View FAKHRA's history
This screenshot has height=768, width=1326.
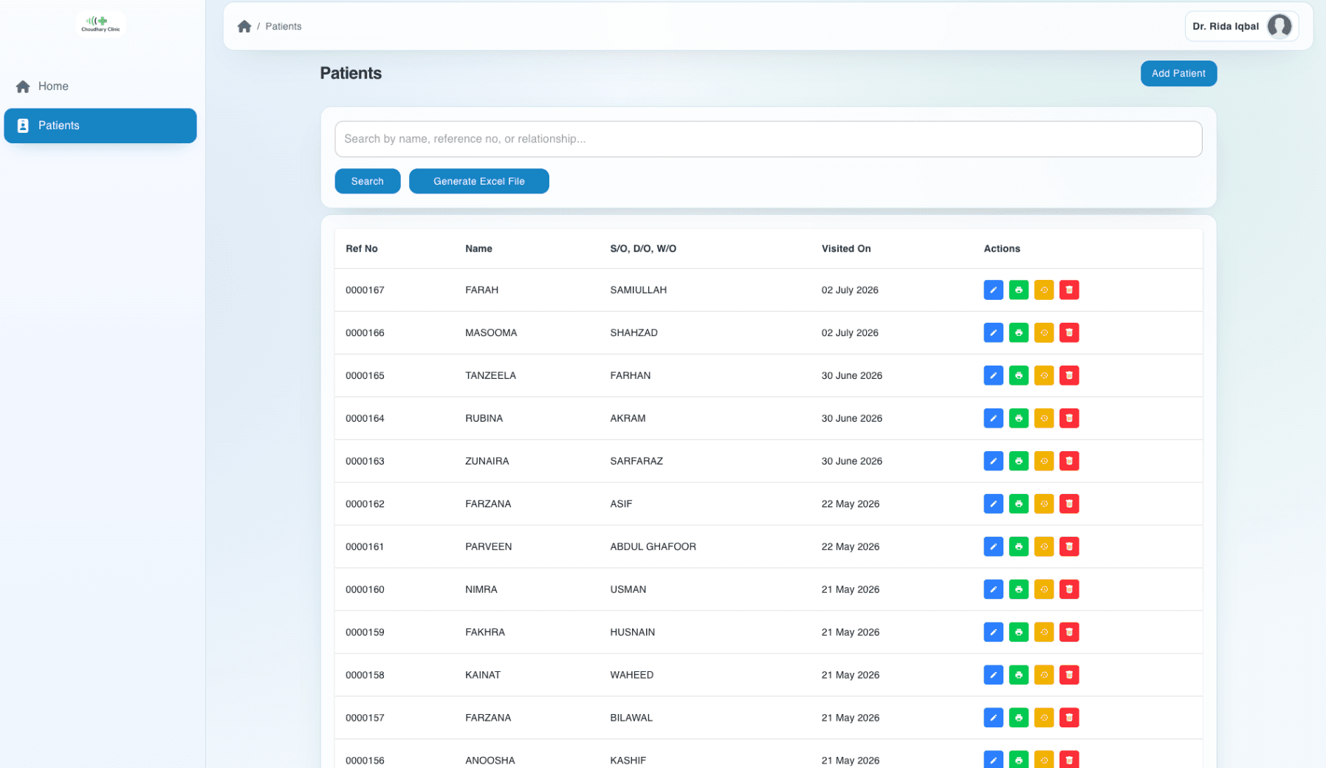1043,633
